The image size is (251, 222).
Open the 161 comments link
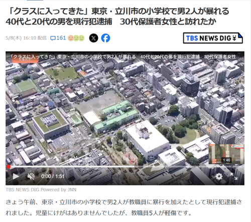[x=58, y=38]
